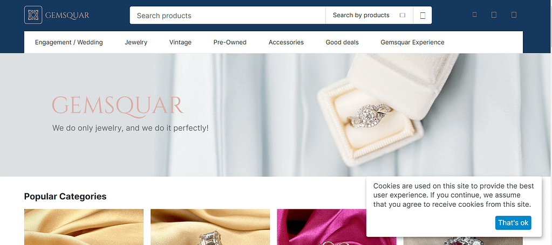Visit the Good deals page
The height and width of the screenshot is (245, 552).
342,42
